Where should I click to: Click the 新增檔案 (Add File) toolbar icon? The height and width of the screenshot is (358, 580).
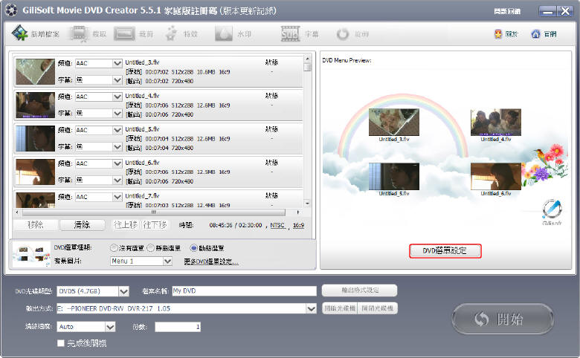point(20,34)
